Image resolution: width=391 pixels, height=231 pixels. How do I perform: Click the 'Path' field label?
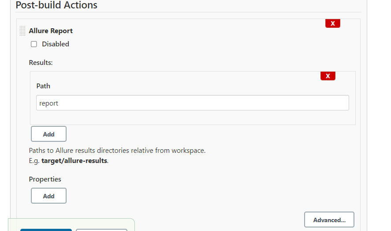[x=43, y=86]
